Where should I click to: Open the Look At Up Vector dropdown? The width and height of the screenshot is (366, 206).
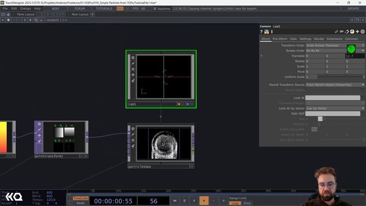coord(335,108)
